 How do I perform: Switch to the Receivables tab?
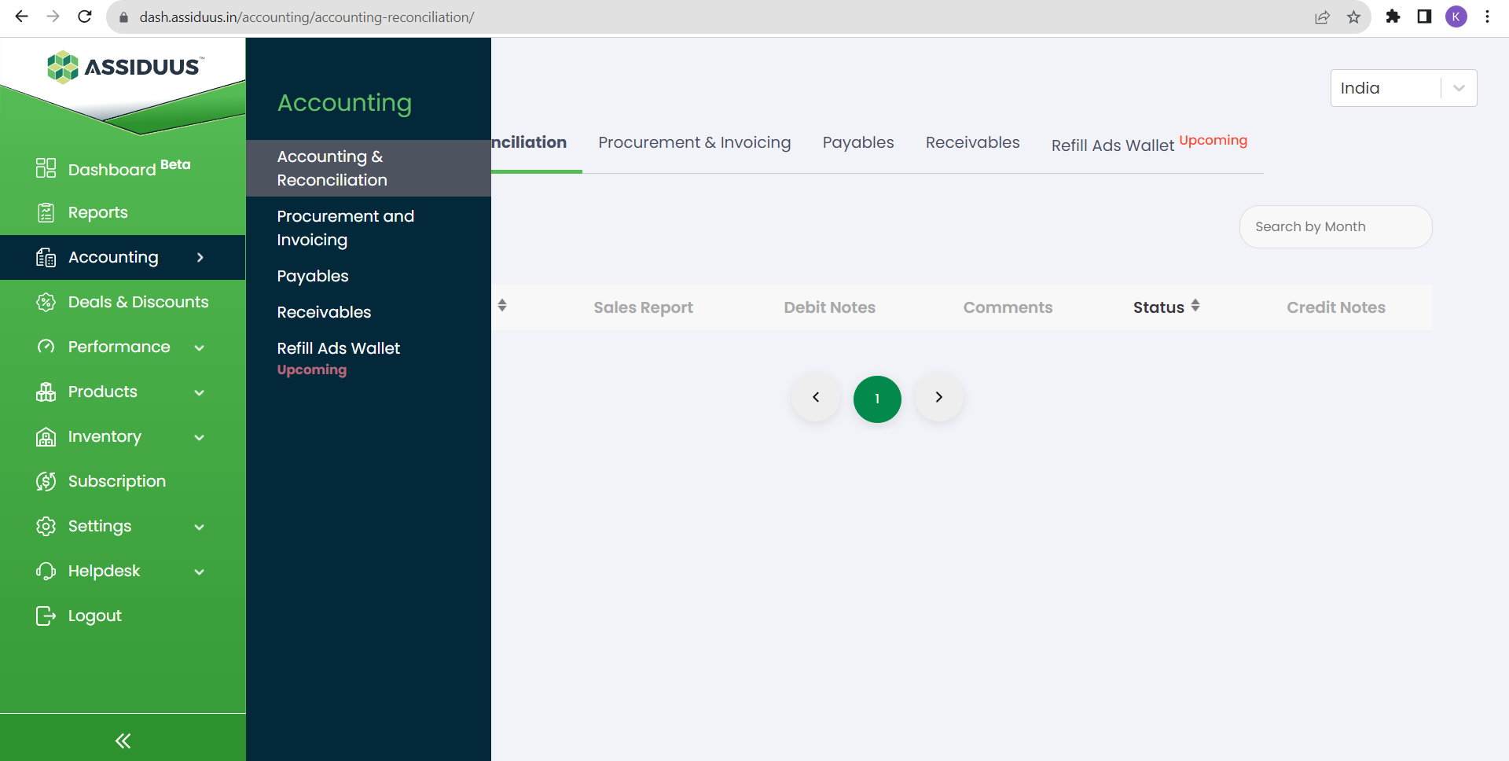pyautogui.click(x=971, y=142)
